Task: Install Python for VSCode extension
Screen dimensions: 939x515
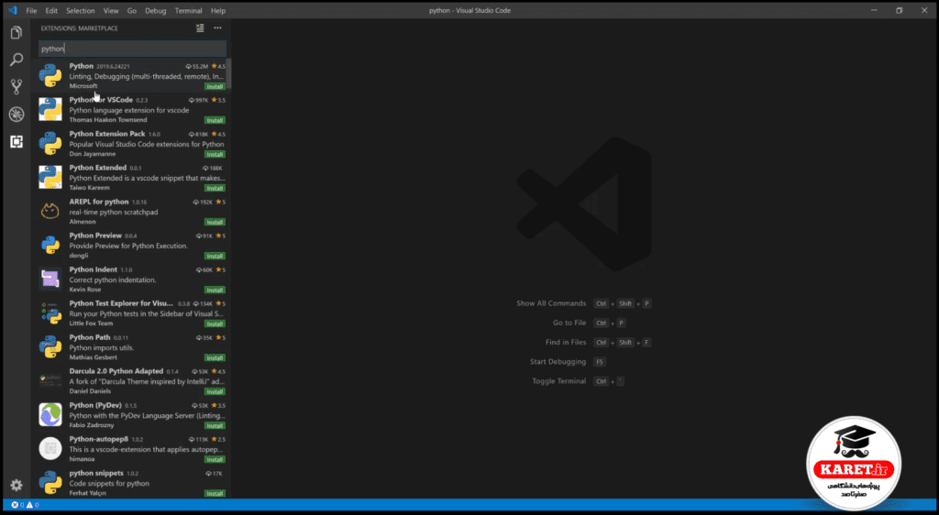Action: tap(215, 120)
